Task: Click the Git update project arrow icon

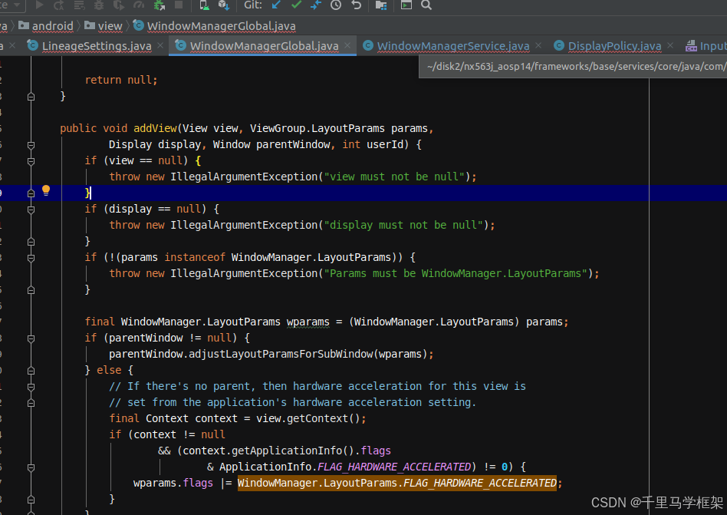Action: [x=277, y=5]
